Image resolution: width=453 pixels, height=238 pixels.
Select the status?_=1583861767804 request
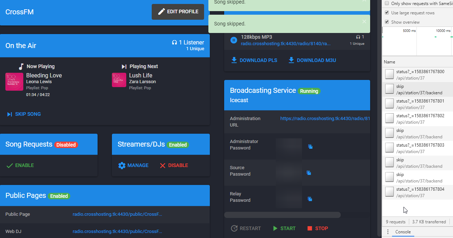coord(417,192)
